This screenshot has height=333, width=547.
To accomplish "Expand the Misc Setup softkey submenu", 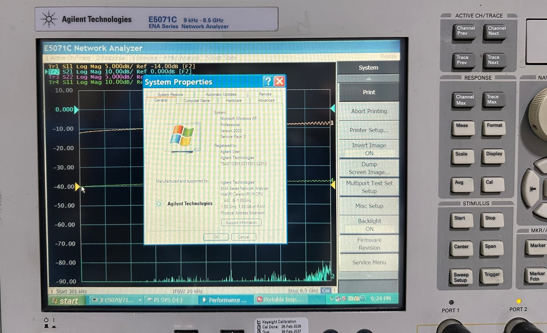I will (369, 206).
